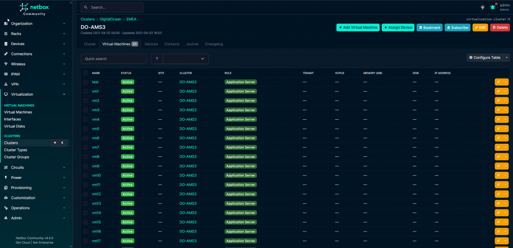Click the filter funnel icon next to quick search
This screenshot has width=513, height=248.
(157, 59)
